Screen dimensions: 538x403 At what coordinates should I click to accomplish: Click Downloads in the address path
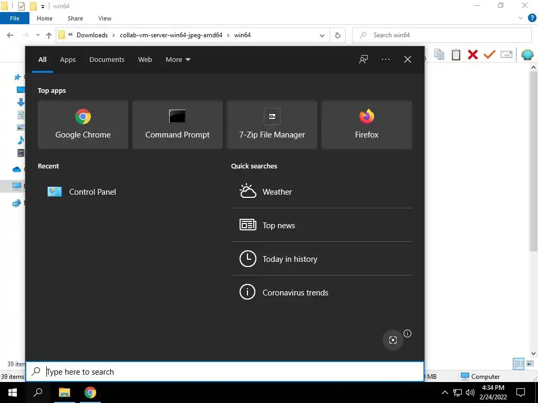pyautogui.click(x=92, y=35)
